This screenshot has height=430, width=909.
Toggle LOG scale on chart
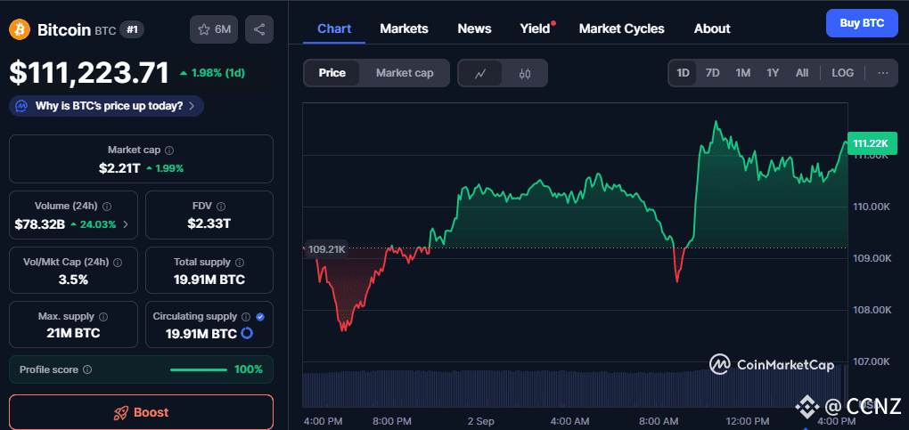tap(842, 73)
